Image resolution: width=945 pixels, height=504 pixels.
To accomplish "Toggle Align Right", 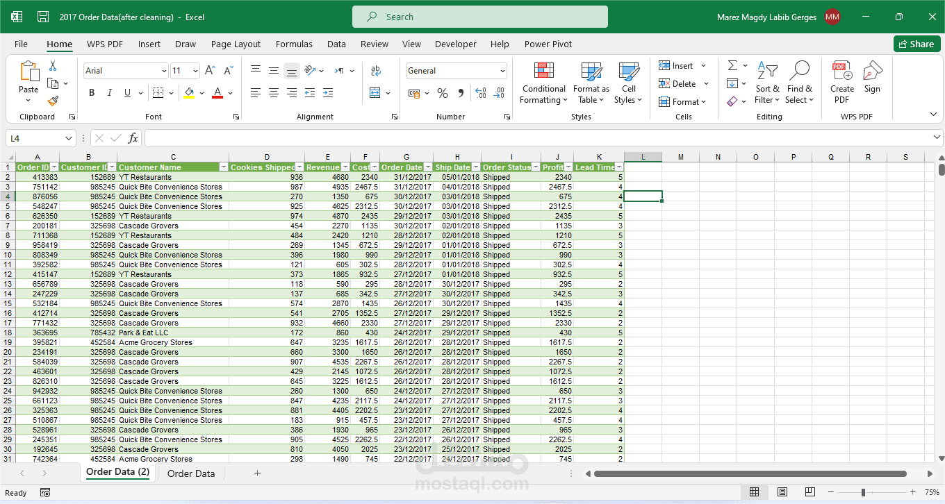I will pos(292,93).
